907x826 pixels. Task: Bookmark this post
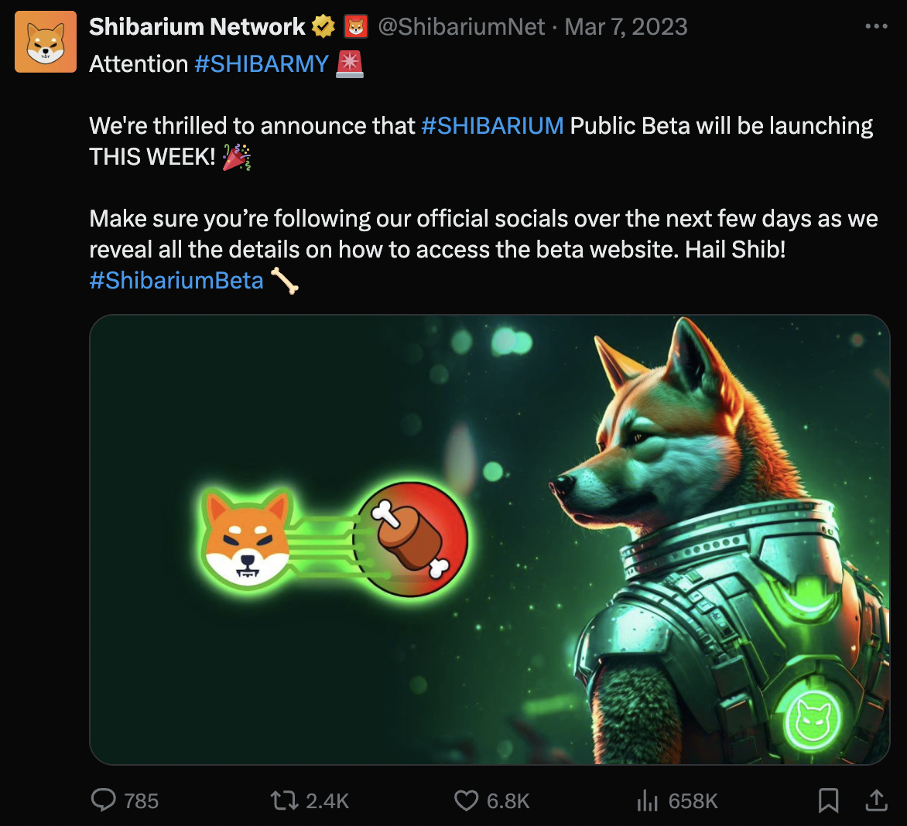pos(828,800)
